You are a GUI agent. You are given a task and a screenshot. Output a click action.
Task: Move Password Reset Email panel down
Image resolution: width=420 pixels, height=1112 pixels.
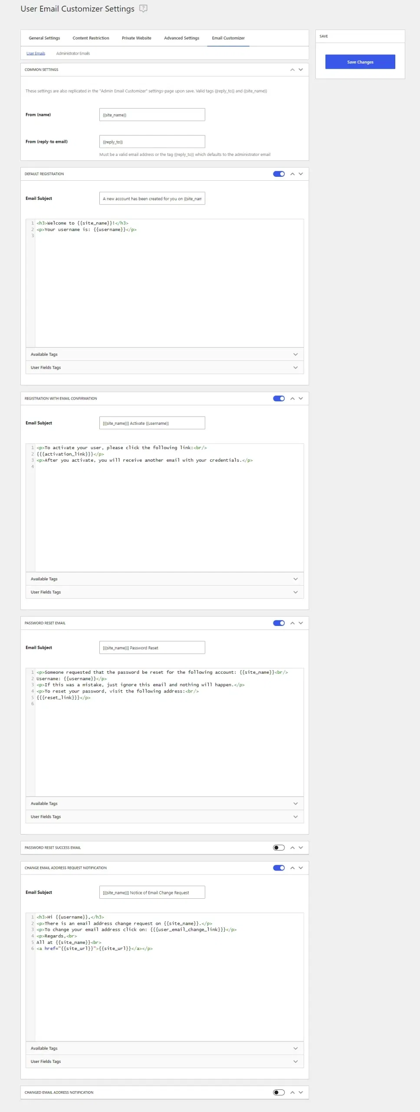point(301,623)
